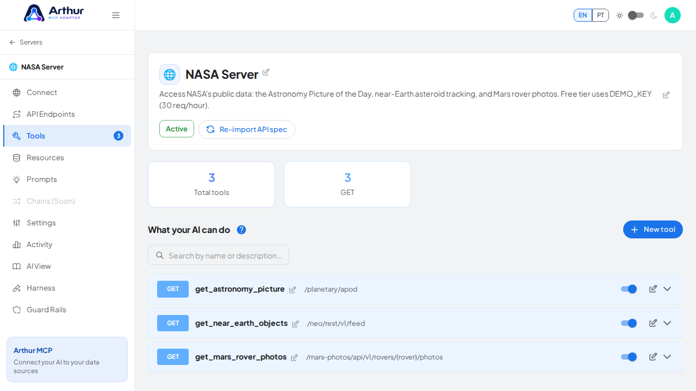Open the user avatar A menu

pos(673,15)
